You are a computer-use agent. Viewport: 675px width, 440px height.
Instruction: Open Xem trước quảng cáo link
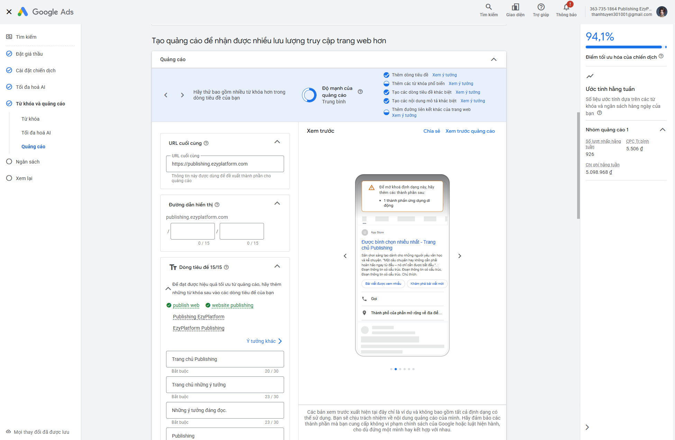(470, 131)
